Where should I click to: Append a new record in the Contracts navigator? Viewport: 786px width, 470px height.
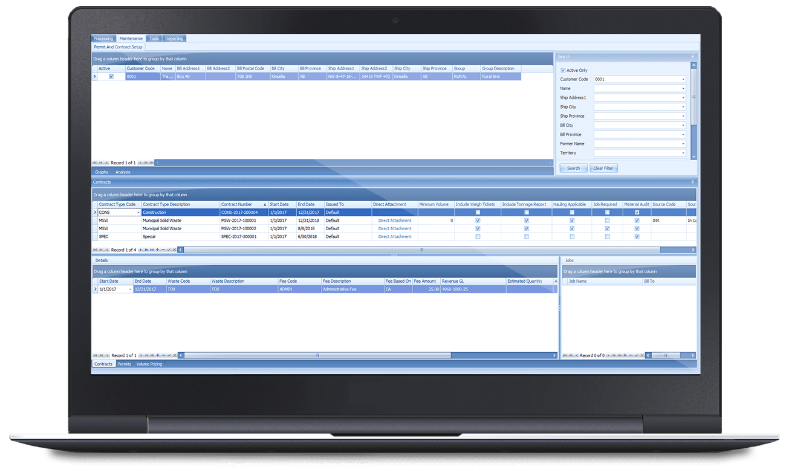[x=157, y=249]
